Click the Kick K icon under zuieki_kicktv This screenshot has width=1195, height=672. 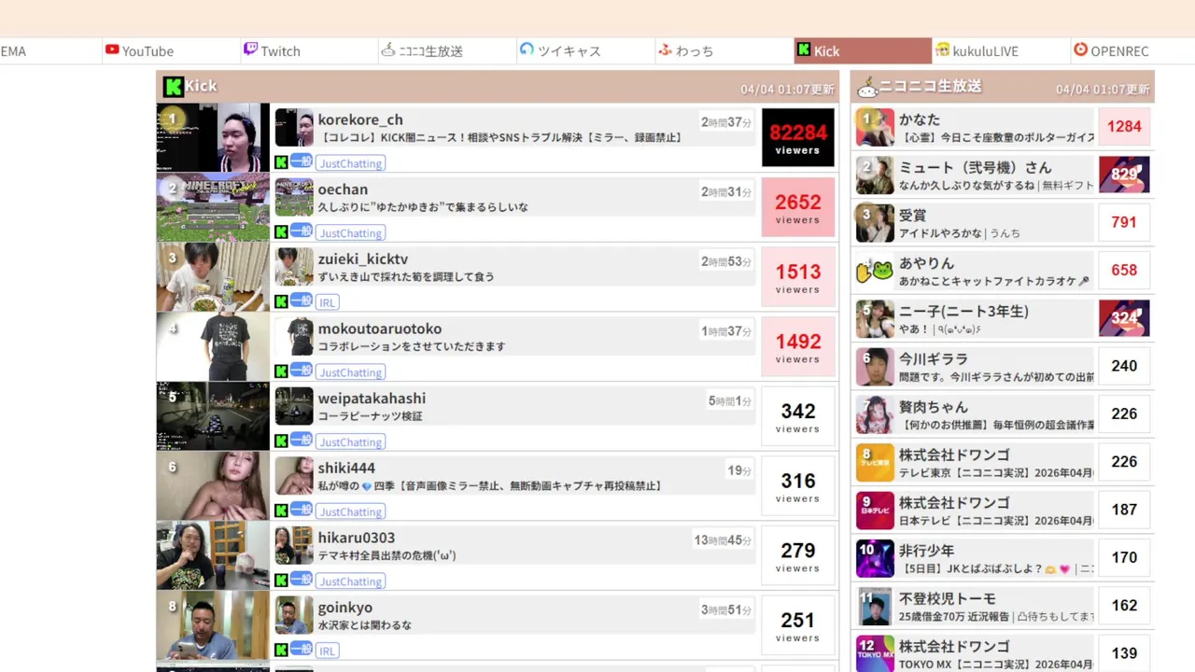click(281, 301)
